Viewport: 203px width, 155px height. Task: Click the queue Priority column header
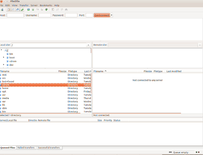point(108,120)
